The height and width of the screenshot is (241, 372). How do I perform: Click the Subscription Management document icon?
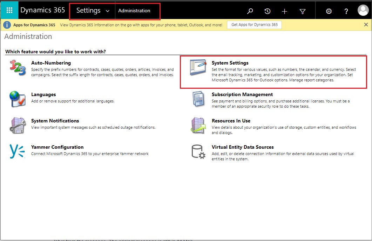pyautogui.click(x=198, y=99)
